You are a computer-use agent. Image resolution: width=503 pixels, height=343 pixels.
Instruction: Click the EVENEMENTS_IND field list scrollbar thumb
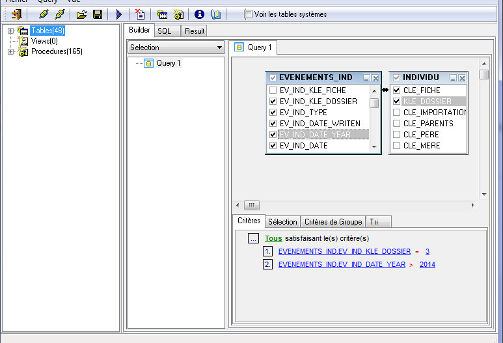click(x=374, y=103)
